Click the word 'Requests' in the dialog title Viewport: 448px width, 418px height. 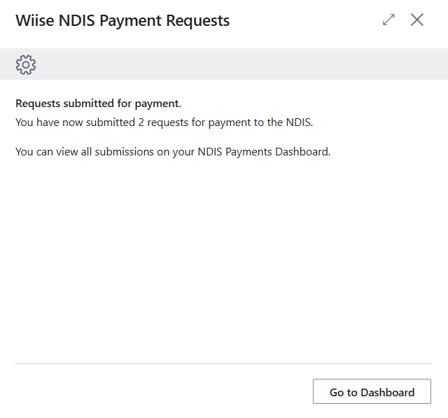[x=197, y=20]
